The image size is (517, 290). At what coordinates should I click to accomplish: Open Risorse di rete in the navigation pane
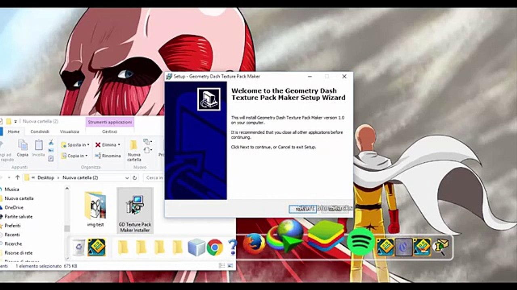click(x=19, y=253)
